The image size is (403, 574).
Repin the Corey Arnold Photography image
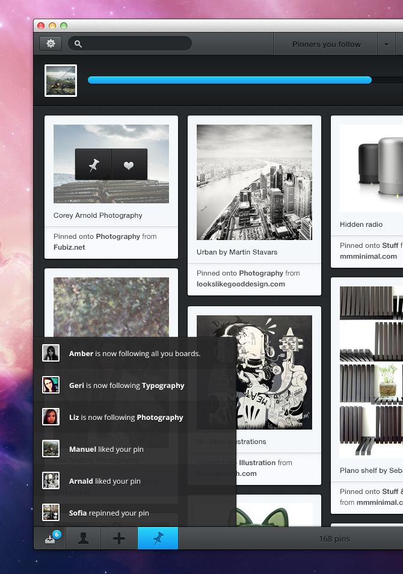[94, 165]
